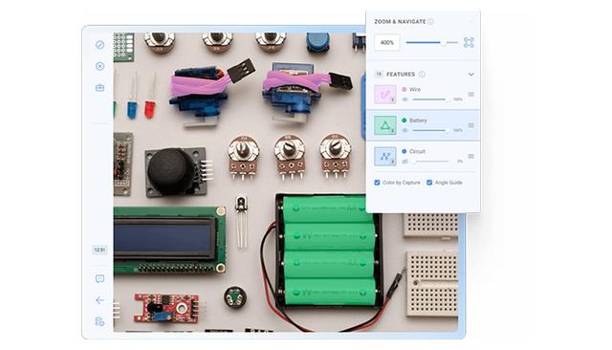This screenshot has width=612, height=350.
Task: Click the Wire feature label
Action: 415,89
